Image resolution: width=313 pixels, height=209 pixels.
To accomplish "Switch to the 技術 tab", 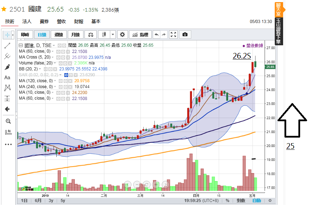I will pos(10,21).
